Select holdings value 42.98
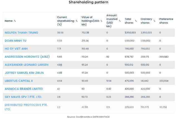178x119 pixels. 85,107
